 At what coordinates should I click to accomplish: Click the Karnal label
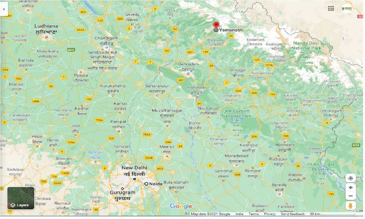click(120, 106)
